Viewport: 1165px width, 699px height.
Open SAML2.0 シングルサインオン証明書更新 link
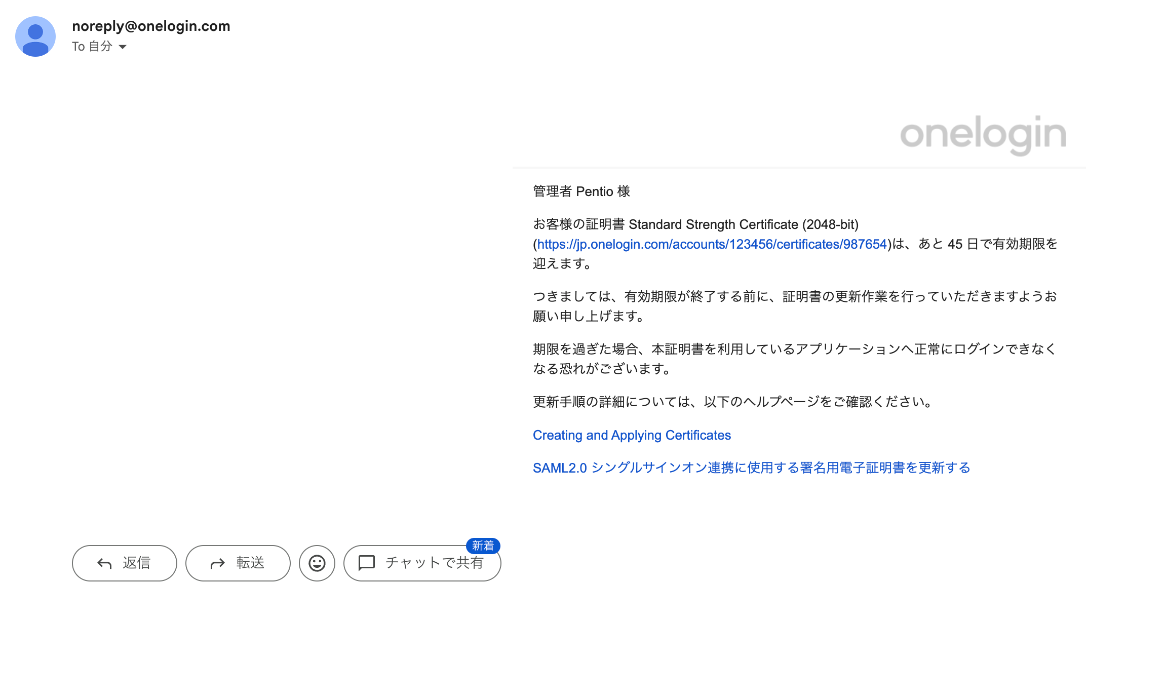[751, 468]
